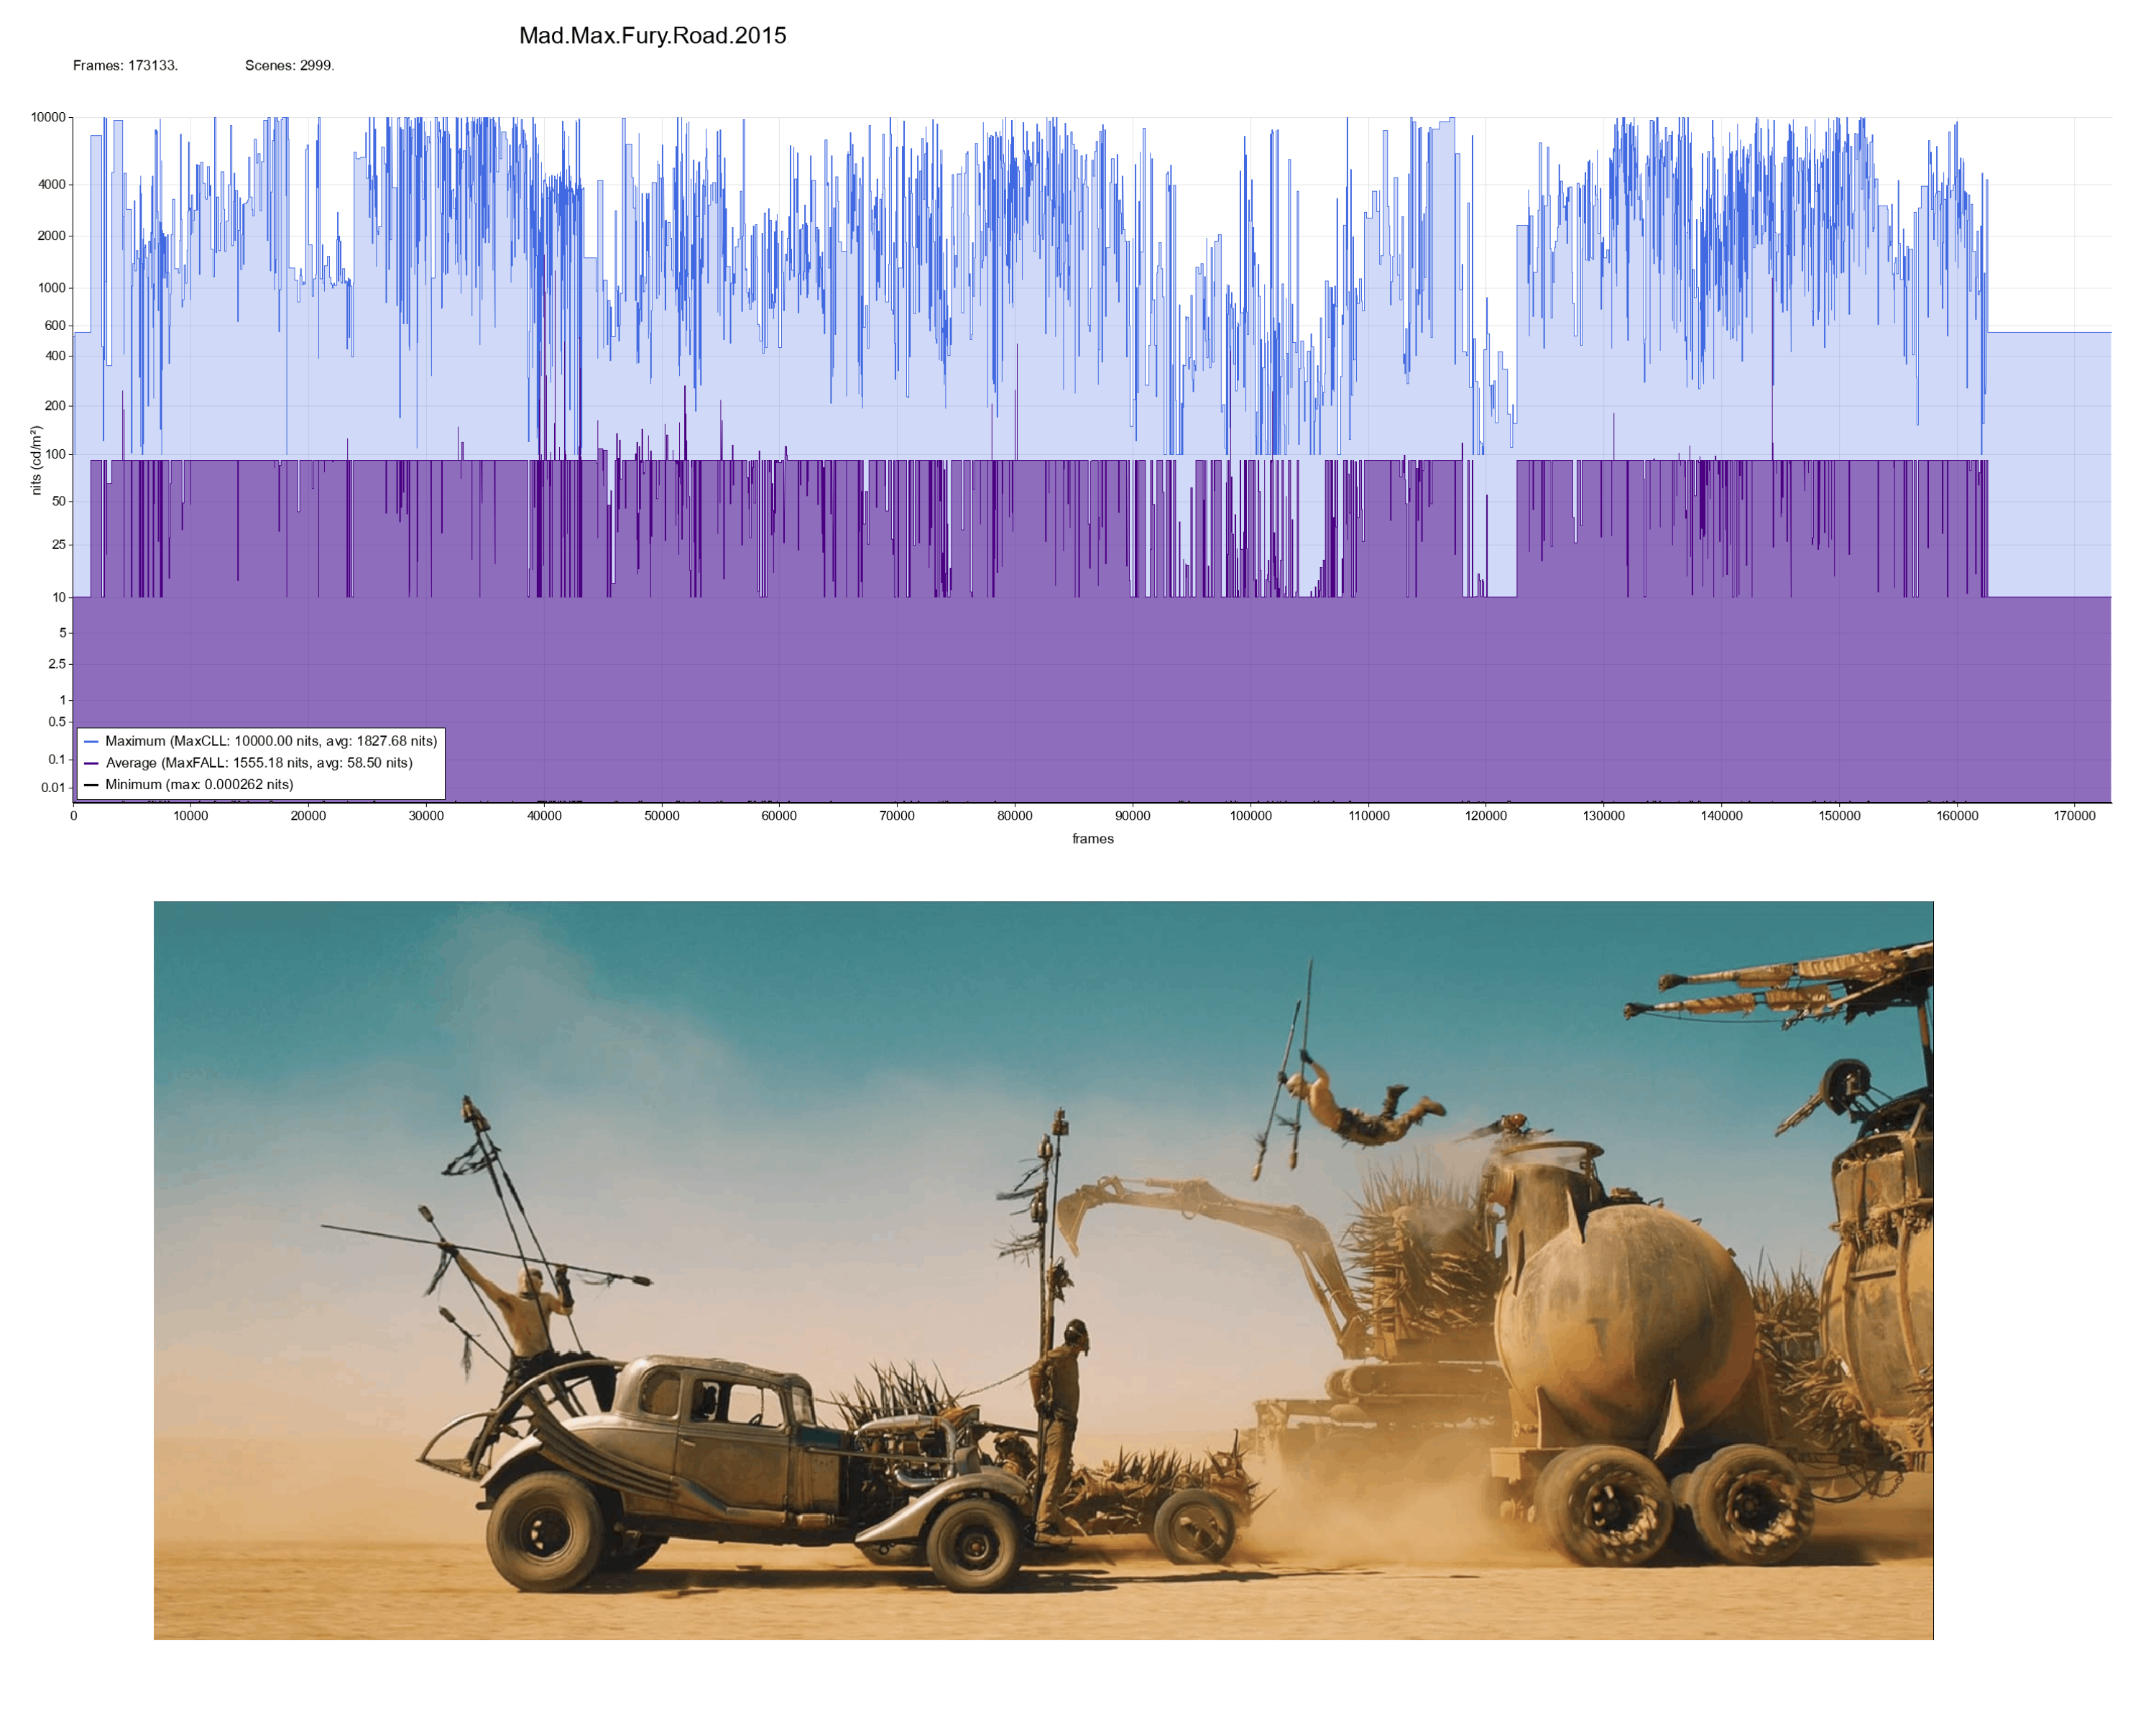
Task: Click the 25 y-axis tick label
Action: click(x=59, y=545)
